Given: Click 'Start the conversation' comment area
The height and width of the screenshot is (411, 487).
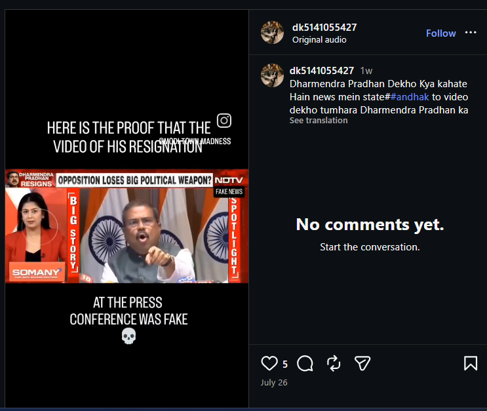Looking at the screenshot, I should click(x=370, y=247).
